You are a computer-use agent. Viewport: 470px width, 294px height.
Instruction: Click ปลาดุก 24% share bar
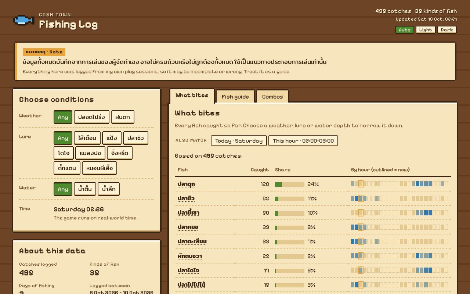[x=290, y=184]
